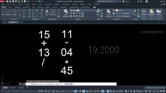The image size is (166, 93).
Task: Activate the Mirror tool
Action: click(x=33, y=13)
